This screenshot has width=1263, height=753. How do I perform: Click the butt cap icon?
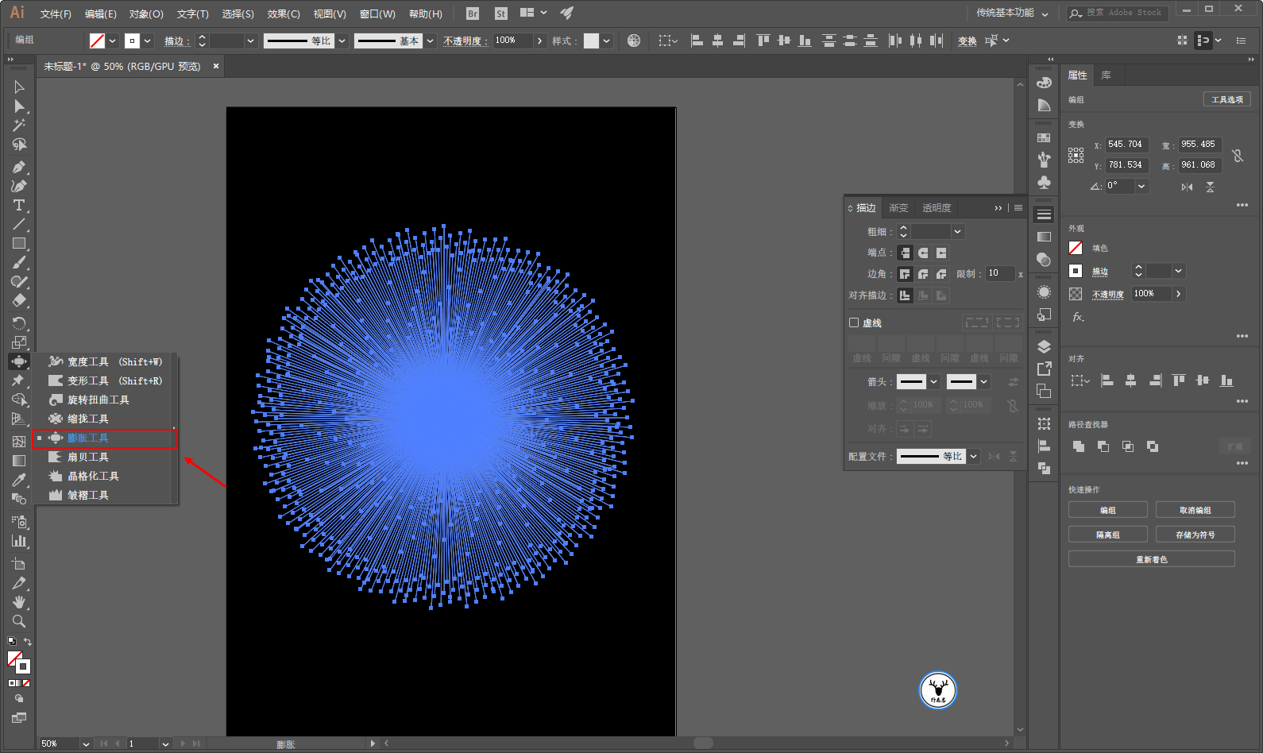tap(905, 253)
